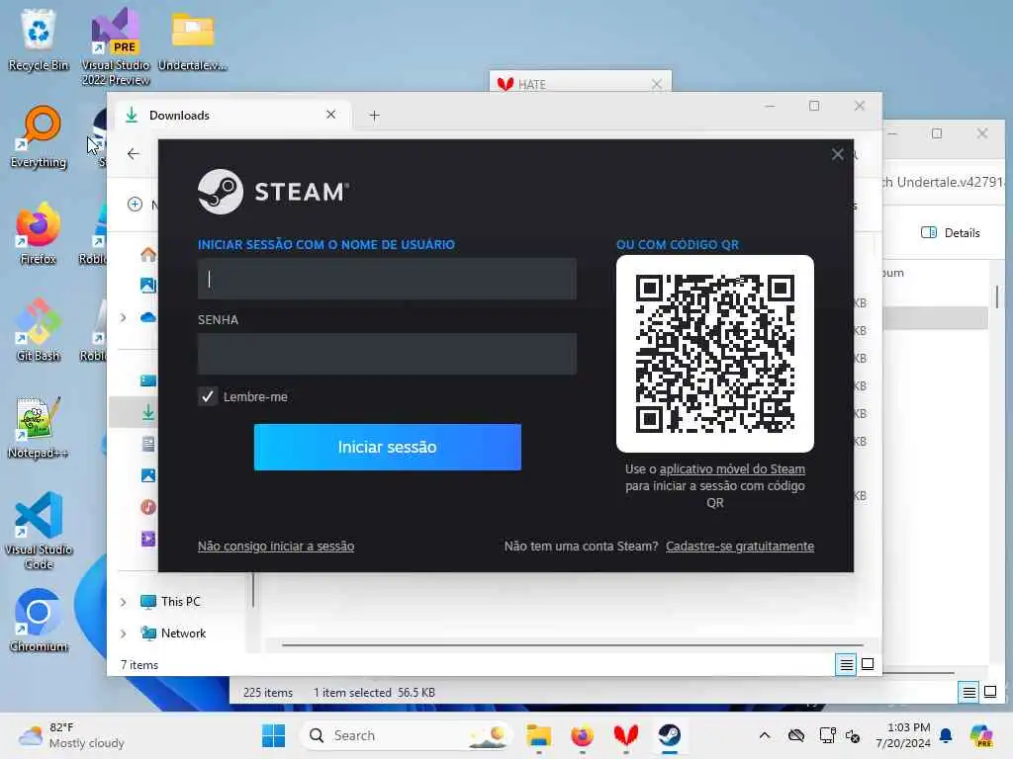Switch Downloads window to details view

coord(846,664)
